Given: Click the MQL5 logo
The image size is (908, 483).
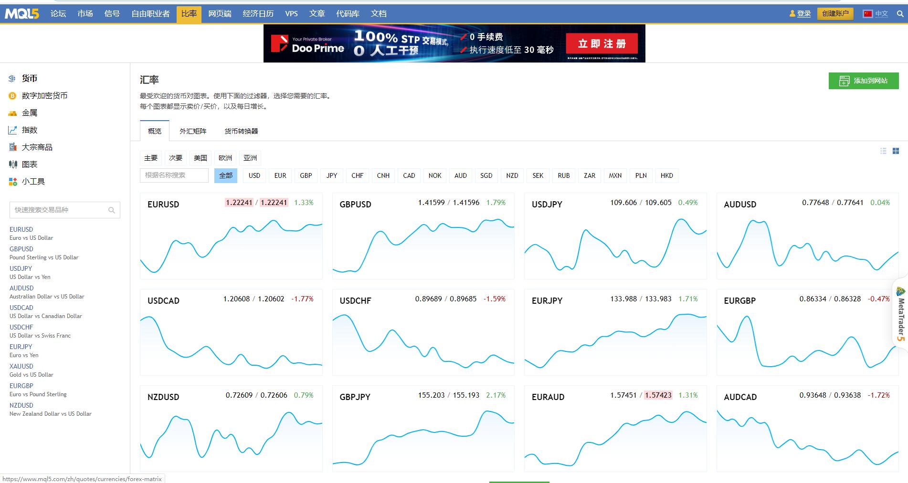Looking at the screenshot, I should (22, 14).
